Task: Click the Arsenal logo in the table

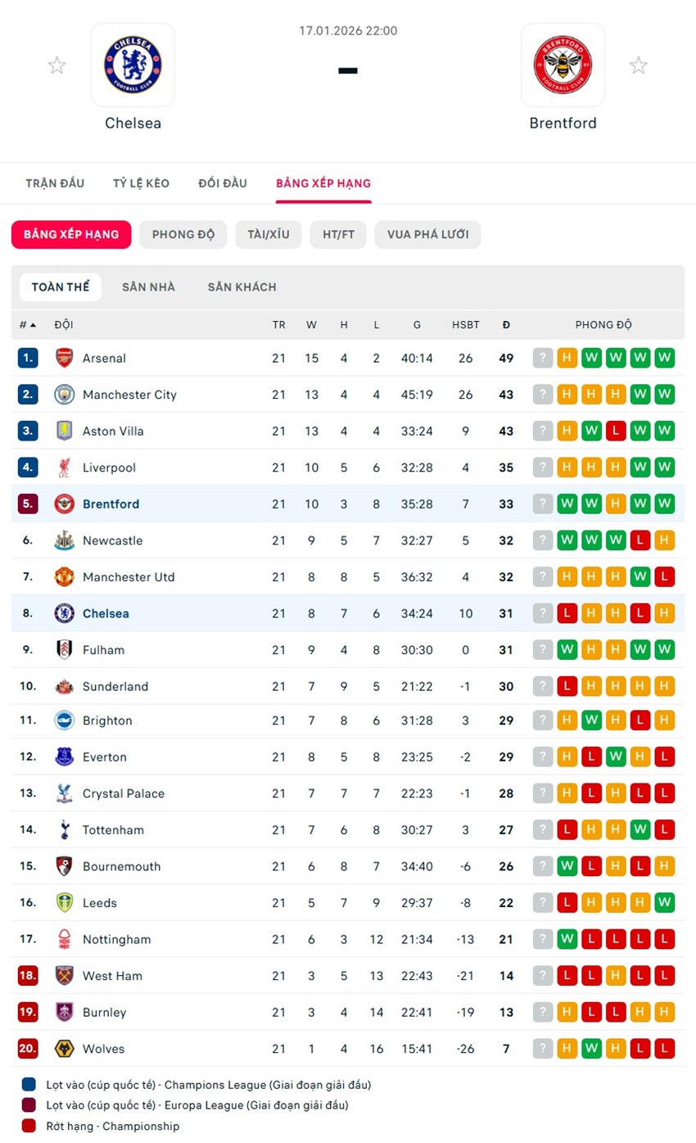Action: coord(64,358)
